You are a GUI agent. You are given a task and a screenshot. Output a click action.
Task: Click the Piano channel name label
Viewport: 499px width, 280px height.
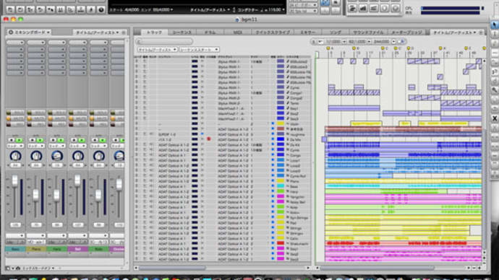(36, 249)
